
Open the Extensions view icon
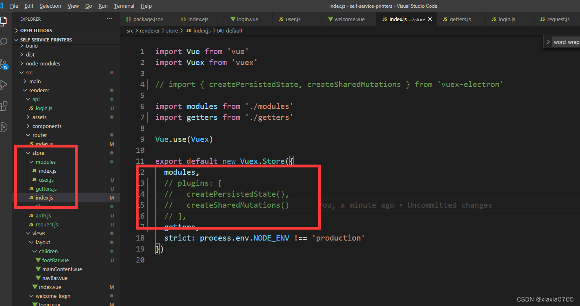point(5,106)
